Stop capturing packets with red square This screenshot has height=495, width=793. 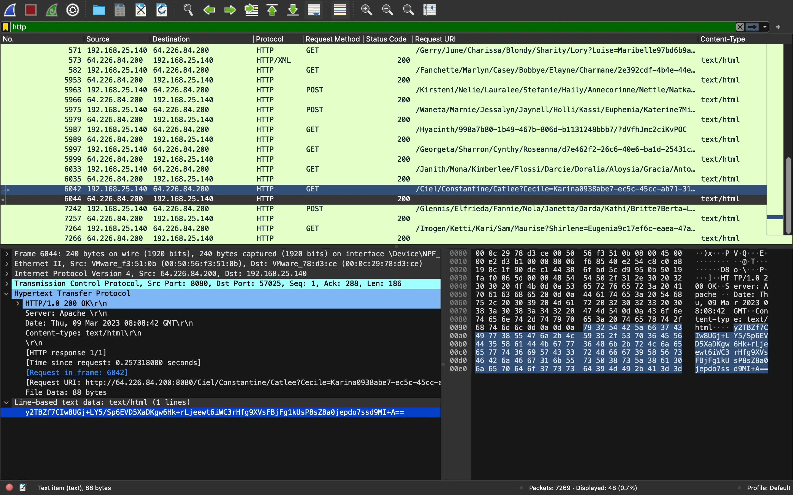point(31,10)
